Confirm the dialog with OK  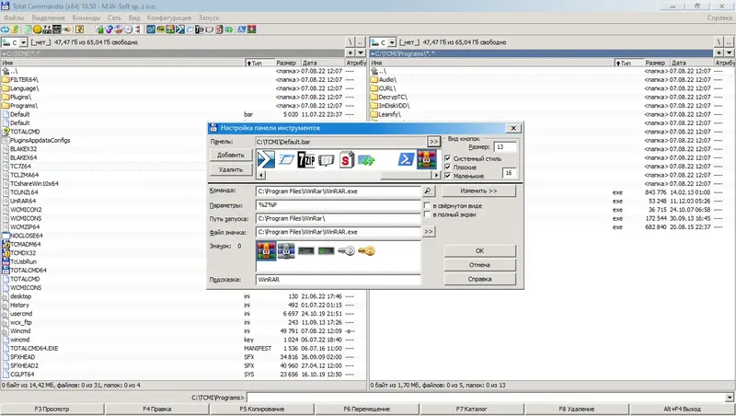pos(479,250)
